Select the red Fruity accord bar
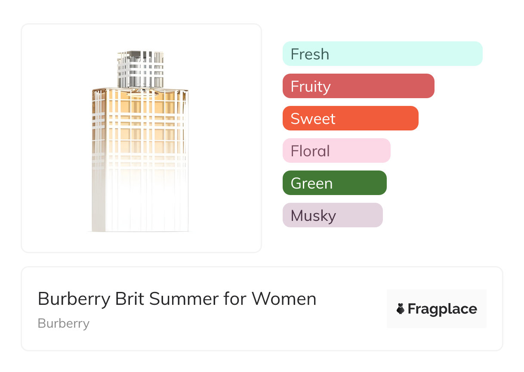524x372 pixels. tap(358, 86)
